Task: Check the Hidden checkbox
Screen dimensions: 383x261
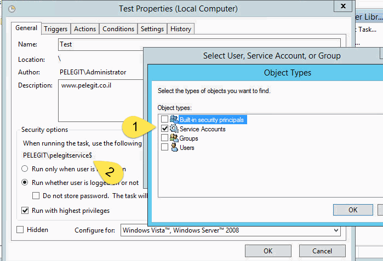Action: point(20,229)
